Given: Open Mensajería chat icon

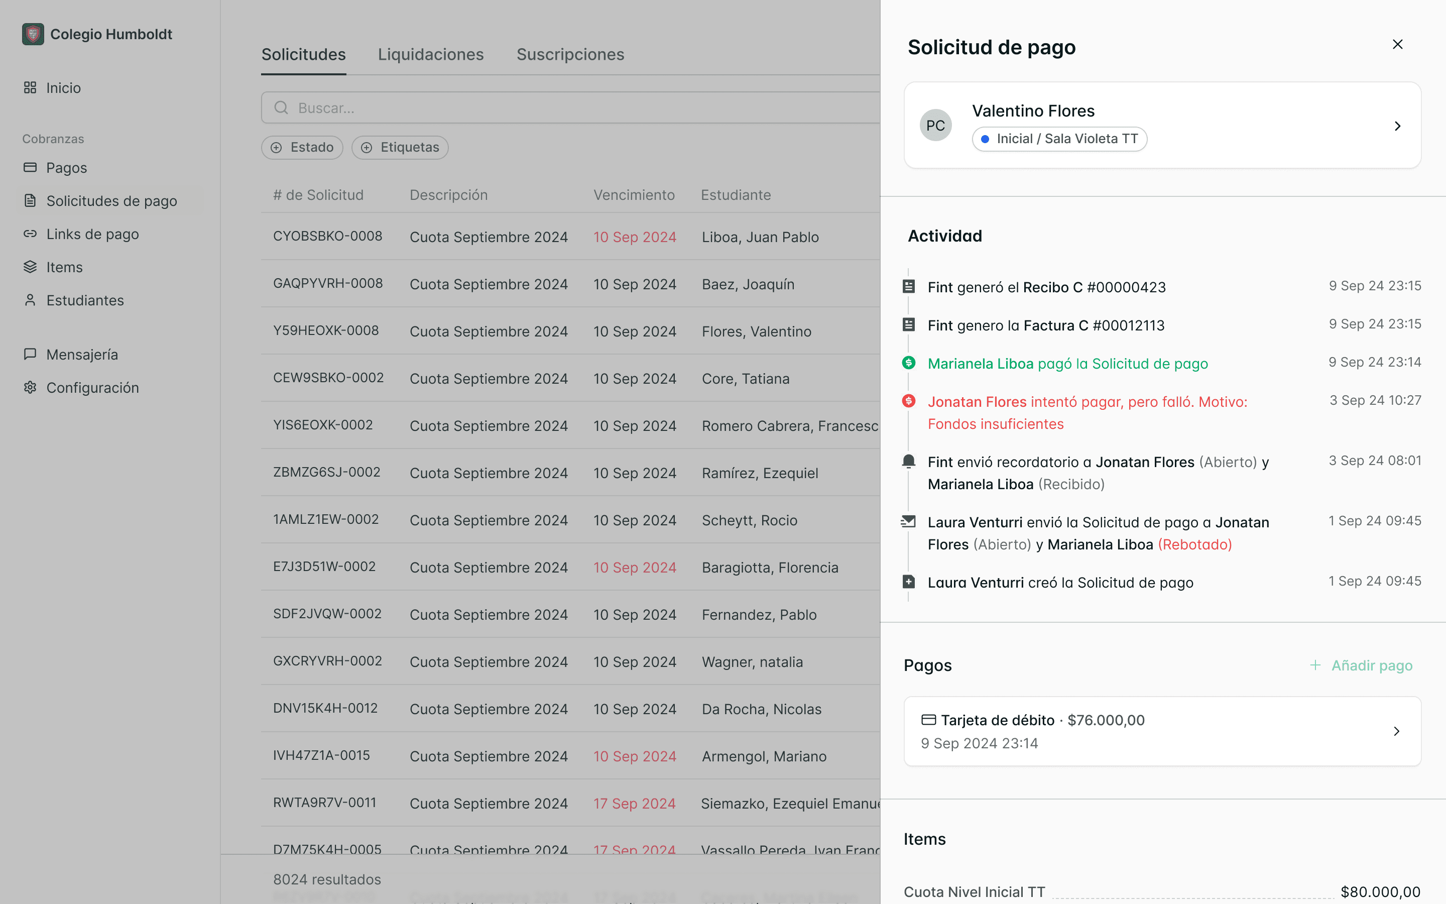Looking at the screenshot, I should click(x=30, y=355).
